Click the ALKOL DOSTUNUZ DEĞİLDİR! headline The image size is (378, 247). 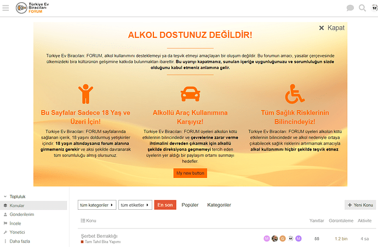[190, 35]
